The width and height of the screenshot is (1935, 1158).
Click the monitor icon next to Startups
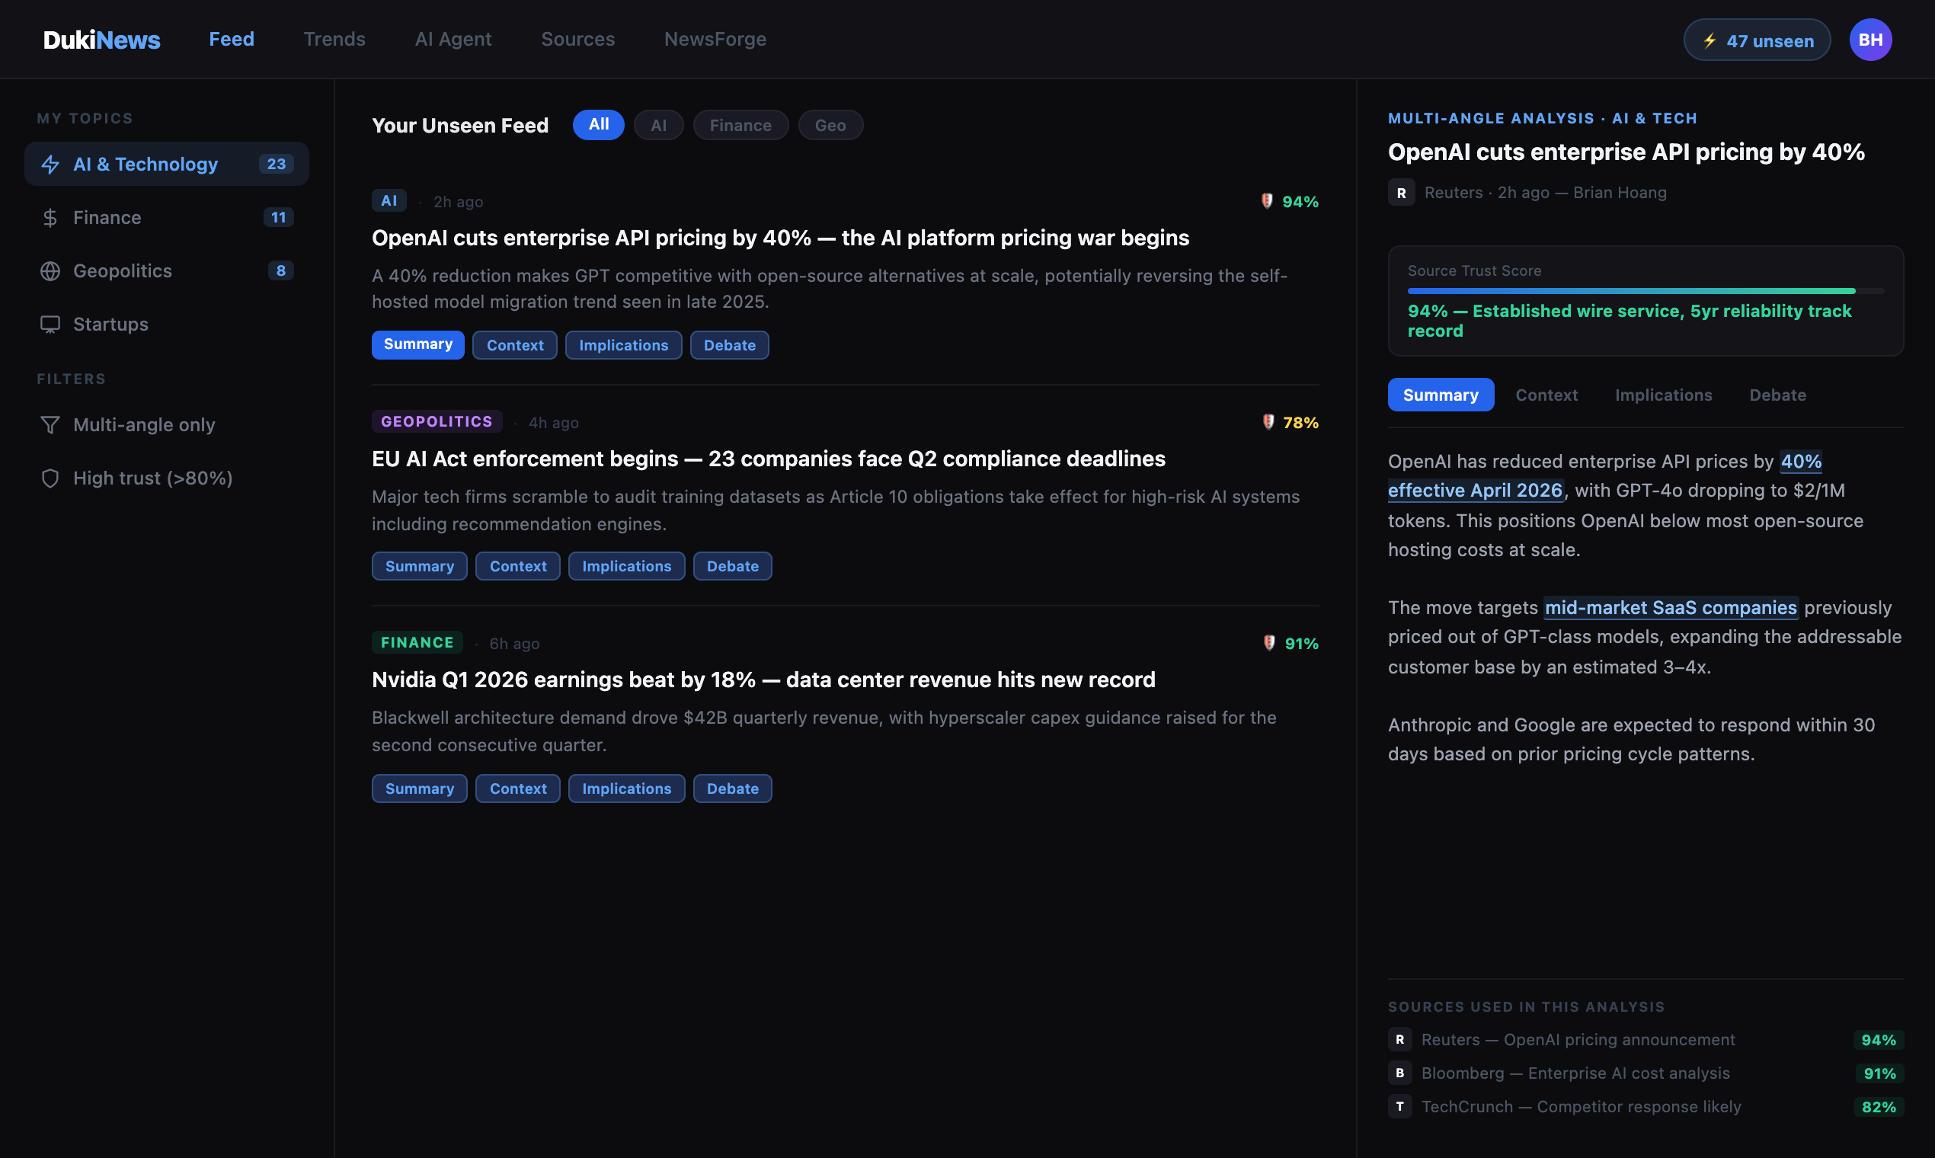(x=51, y=324)
